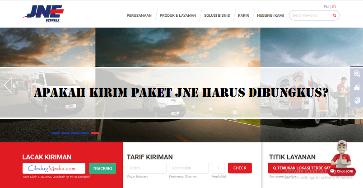Viewport: 363px width, 188px height.
Task: Go to previous slide with left arrow
Action: 8,85
